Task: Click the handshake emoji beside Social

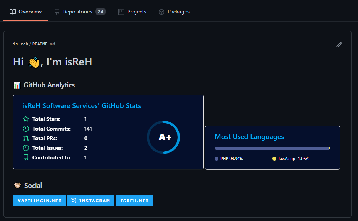Action: (x=17, y=186)
